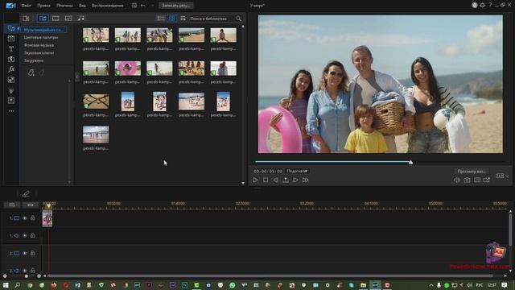Open the Файл menu
The width and height of the screenshot is (515, 290).
(x=26, y=6)
